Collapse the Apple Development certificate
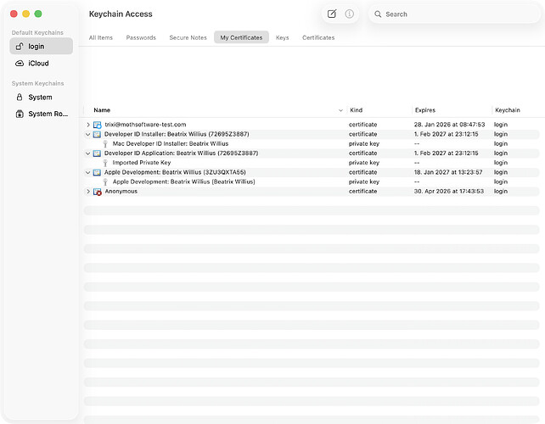Screen dimensions: 545x424 [x=88, y=172]
